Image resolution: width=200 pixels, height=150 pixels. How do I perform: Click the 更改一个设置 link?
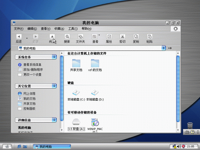32,75
